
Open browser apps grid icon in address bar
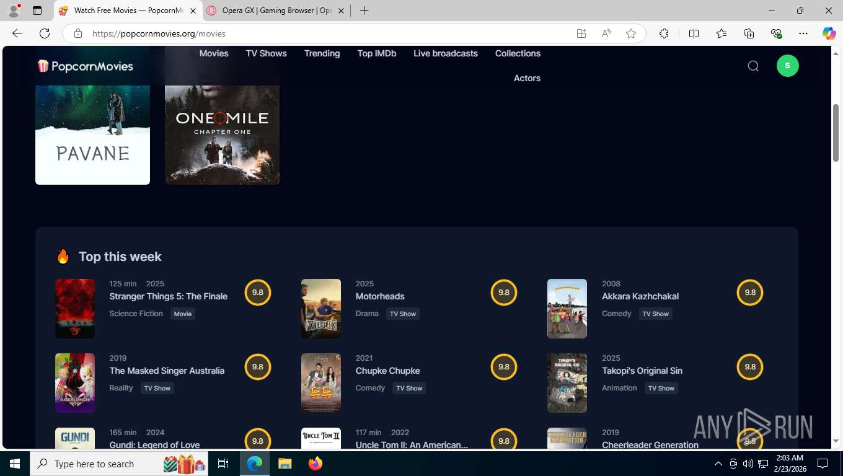pyautogui.click(x=581, y=33)
